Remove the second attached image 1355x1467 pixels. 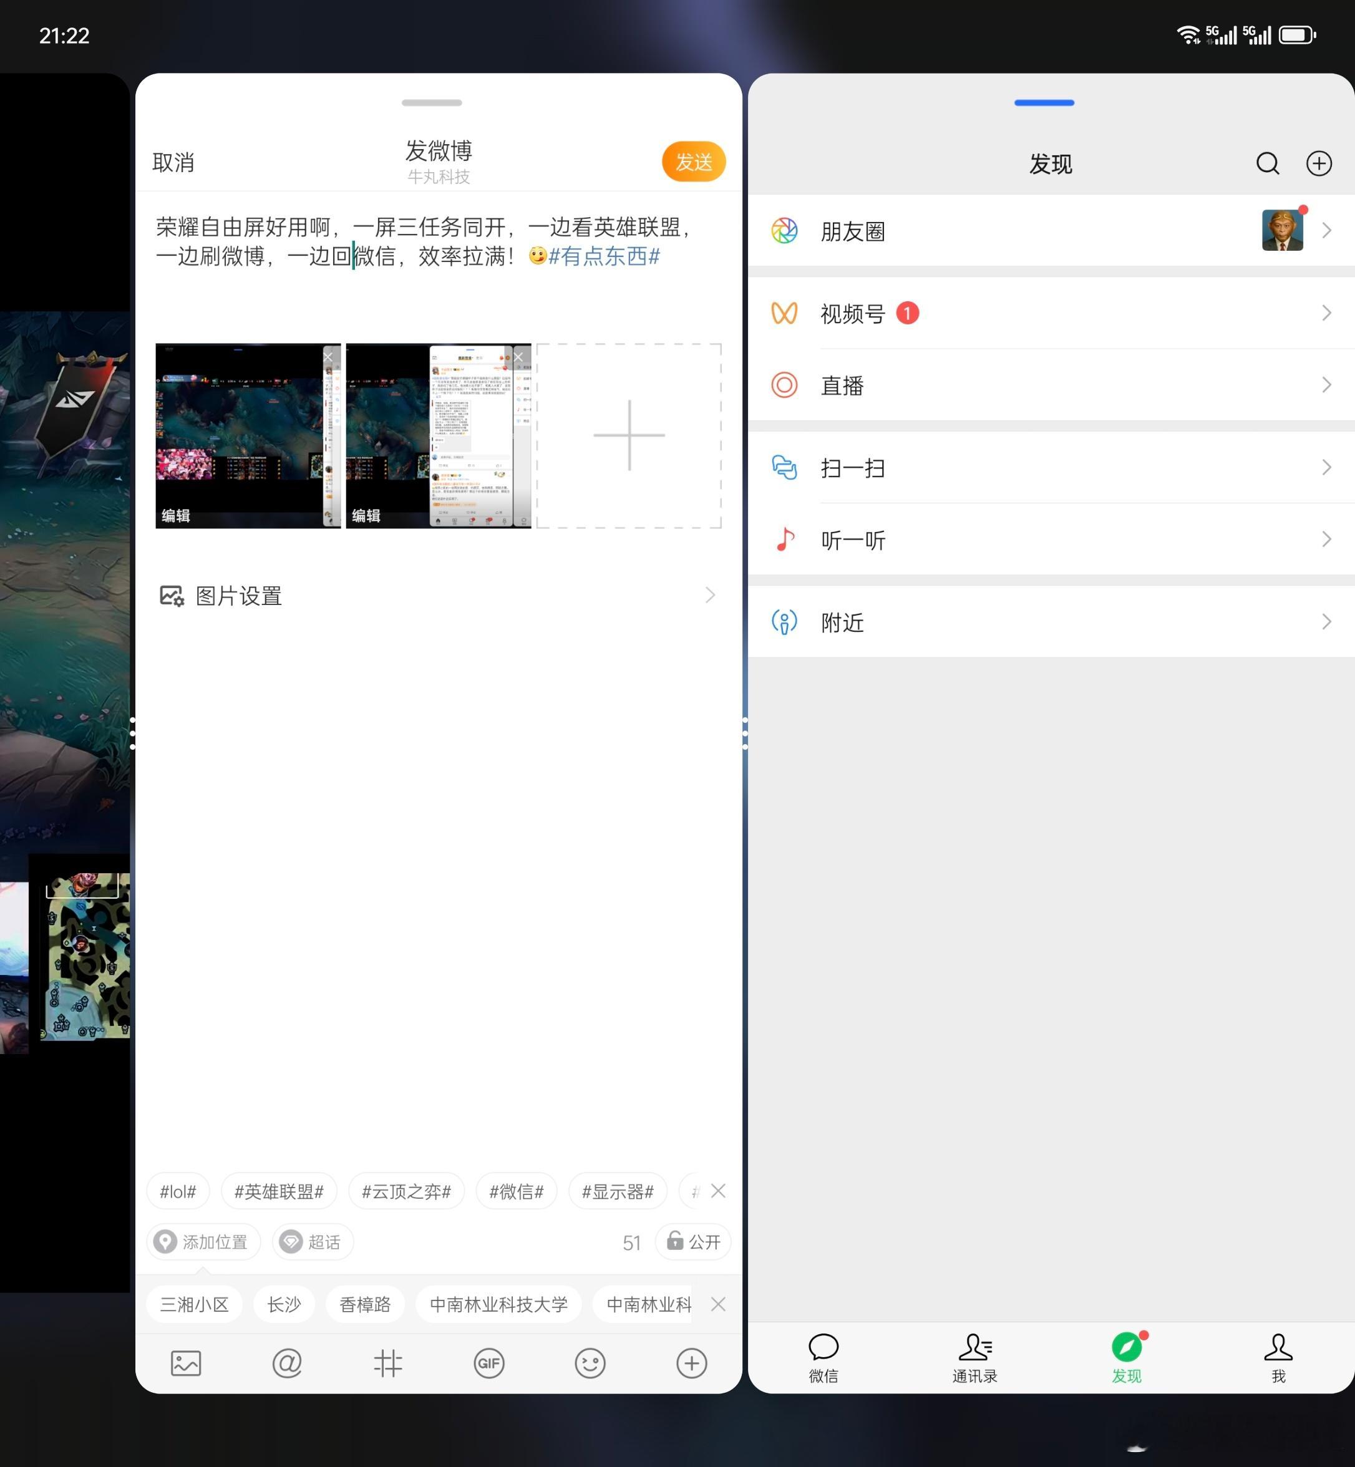tap(518, 356)
